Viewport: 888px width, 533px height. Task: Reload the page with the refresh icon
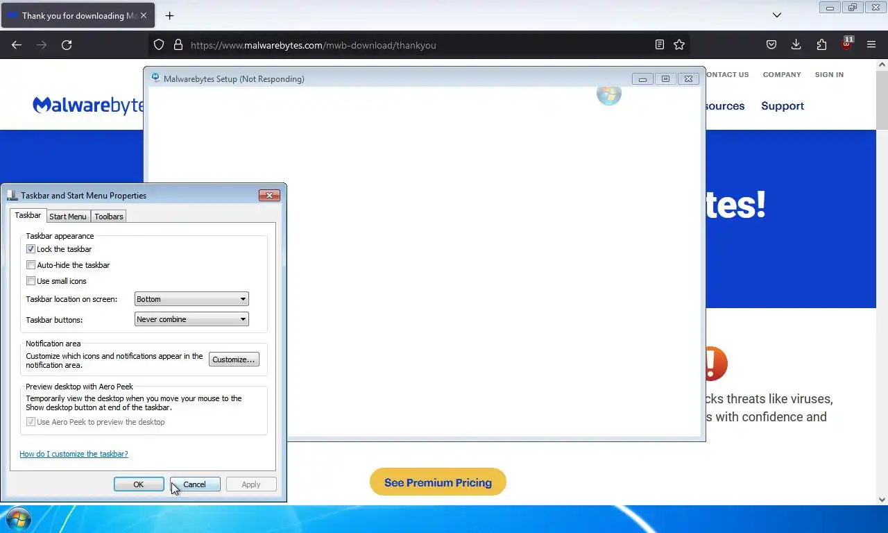click(x=67, y=44)
